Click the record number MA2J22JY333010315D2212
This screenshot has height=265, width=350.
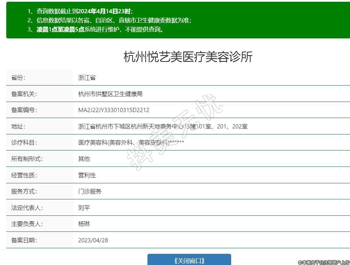114,110
